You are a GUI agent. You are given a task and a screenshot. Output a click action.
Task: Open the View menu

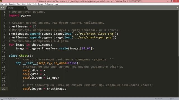24,4
